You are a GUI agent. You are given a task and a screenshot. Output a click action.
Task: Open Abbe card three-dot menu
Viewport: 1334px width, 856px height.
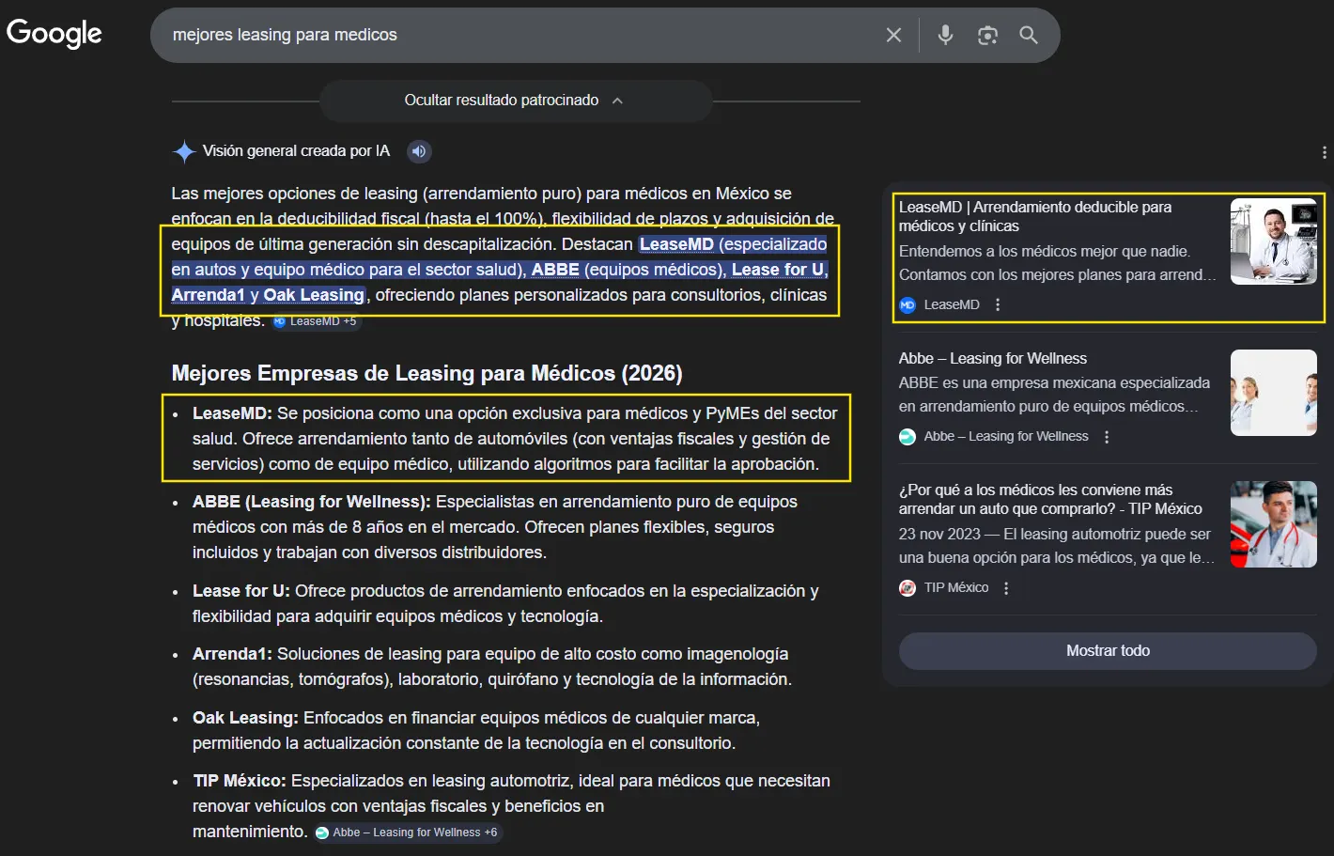pyautogui.click(x=1107, y=437)
